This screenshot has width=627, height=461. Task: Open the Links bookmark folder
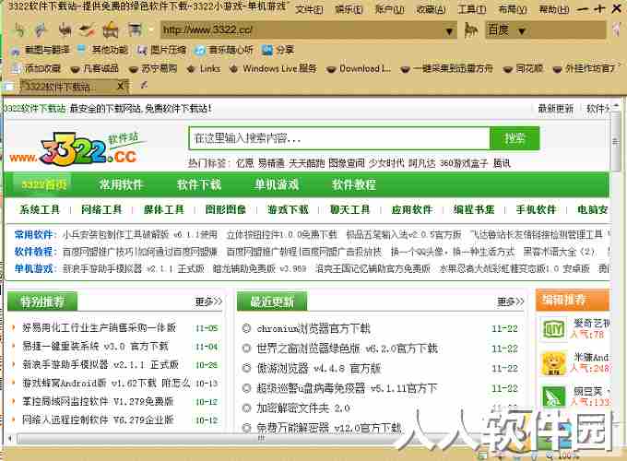[x=204, y=68]
